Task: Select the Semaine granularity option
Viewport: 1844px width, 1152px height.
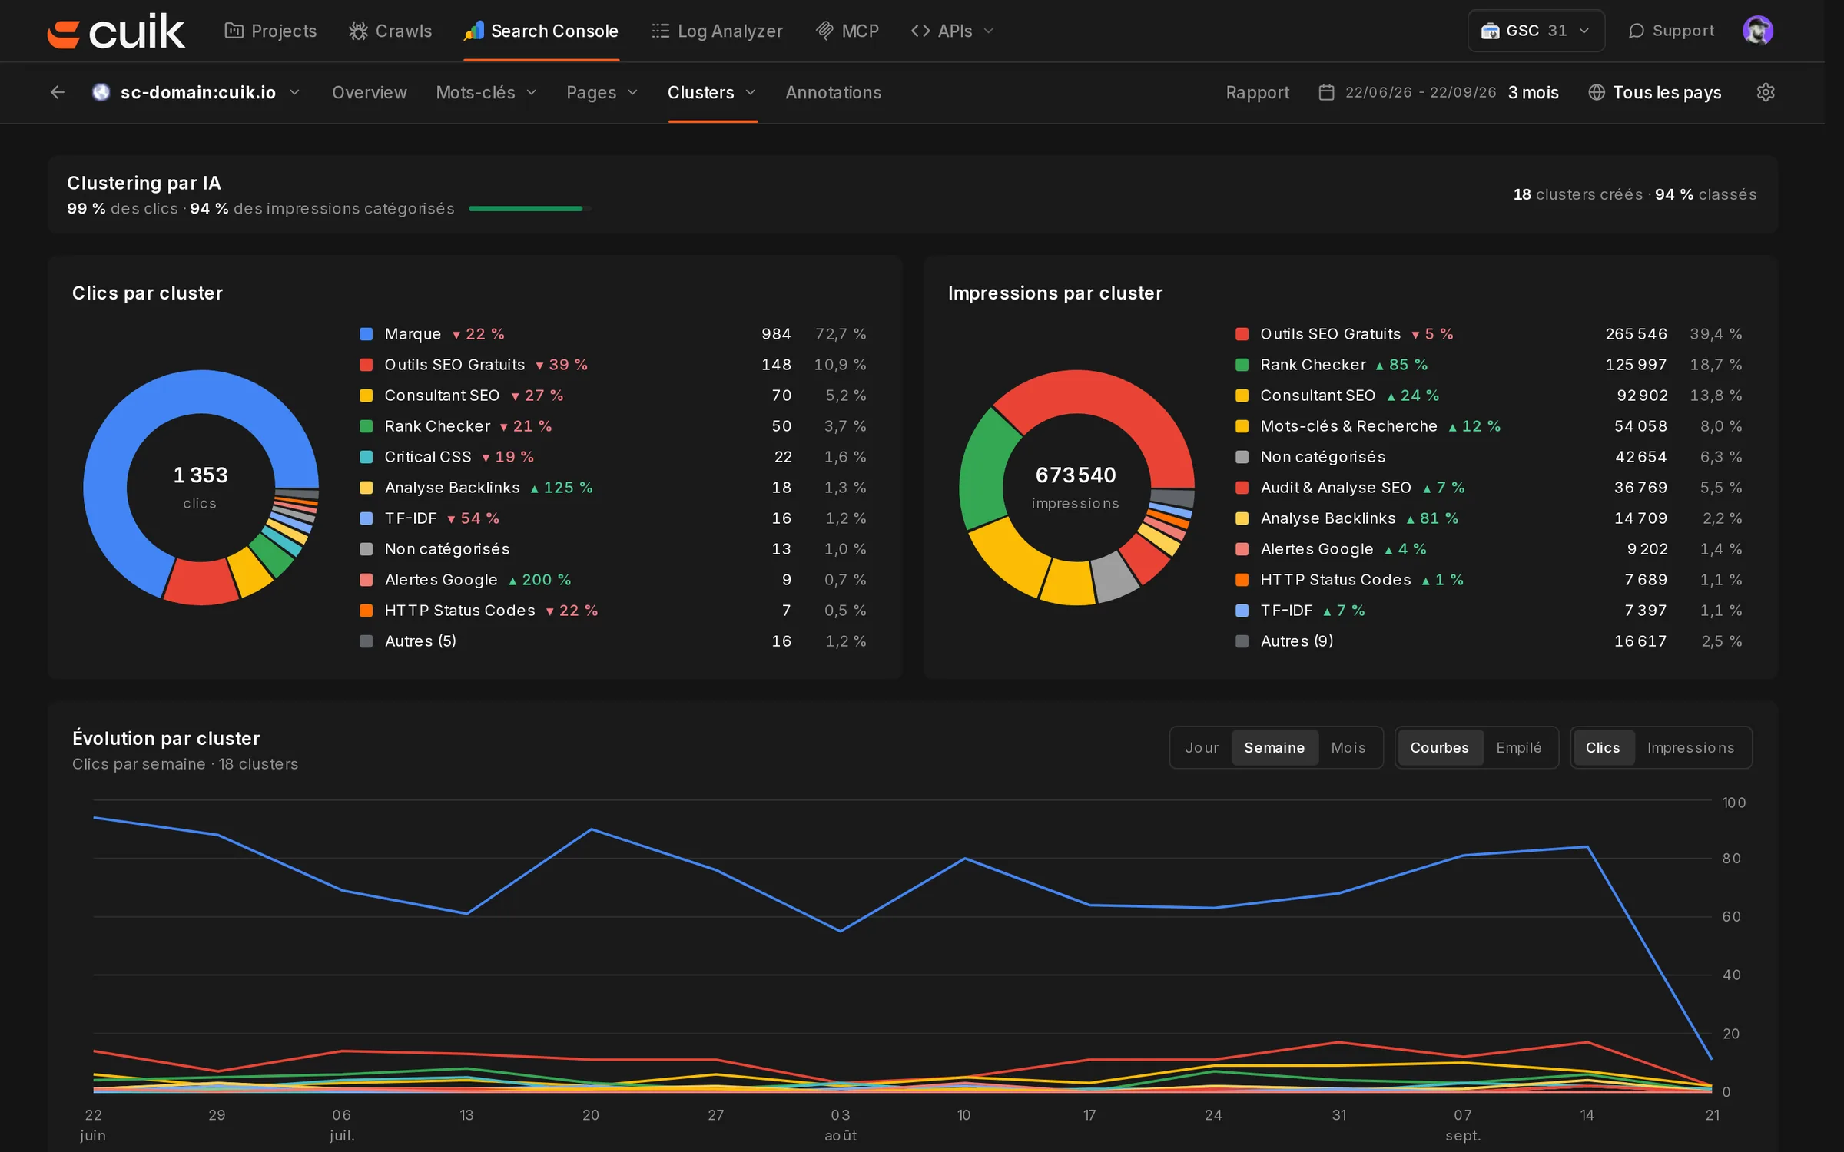Action: coord(1275,747)
